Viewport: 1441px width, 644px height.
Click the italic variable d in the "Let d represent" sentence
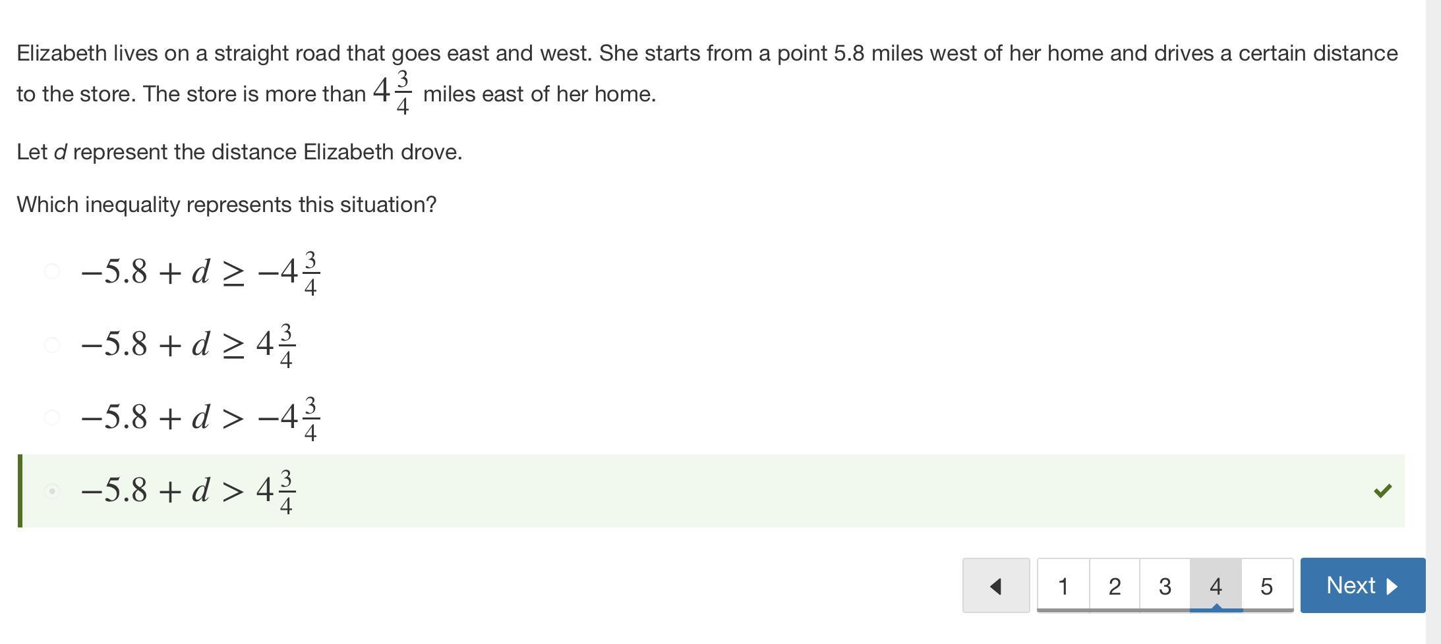(60, 152)
